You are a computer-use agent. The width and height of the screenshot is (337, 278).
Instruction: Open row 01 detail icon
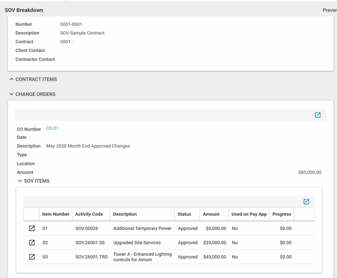(x=32, y=228)
